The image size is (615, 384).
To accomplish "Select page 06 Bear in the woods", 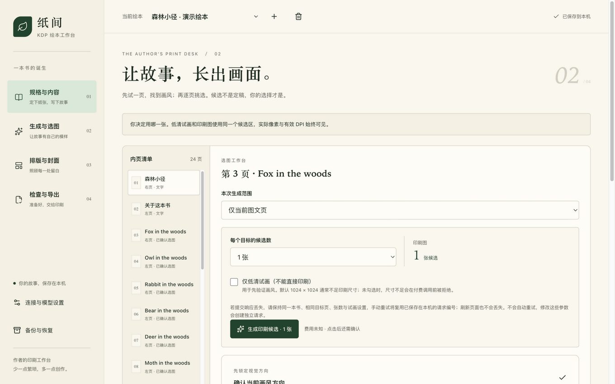I will [164, 314].
